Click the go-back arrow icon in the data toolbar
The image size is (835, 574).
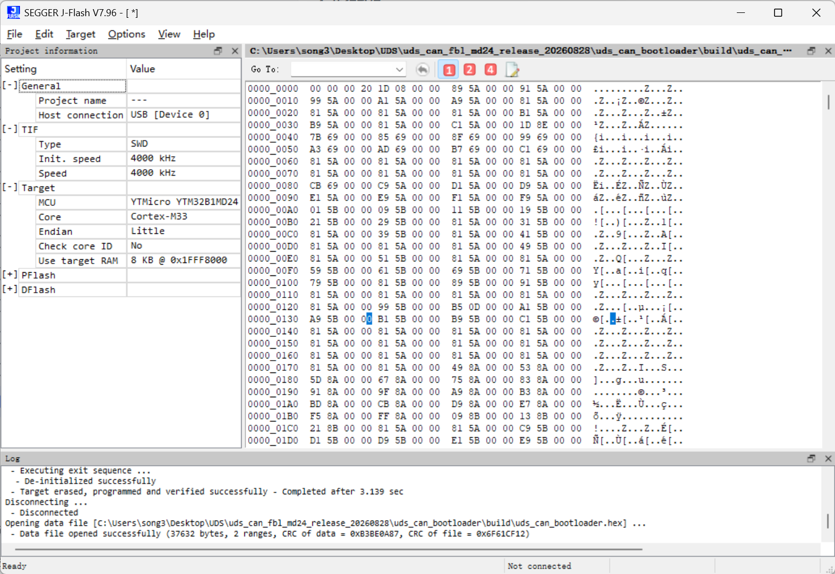point(423,70)
